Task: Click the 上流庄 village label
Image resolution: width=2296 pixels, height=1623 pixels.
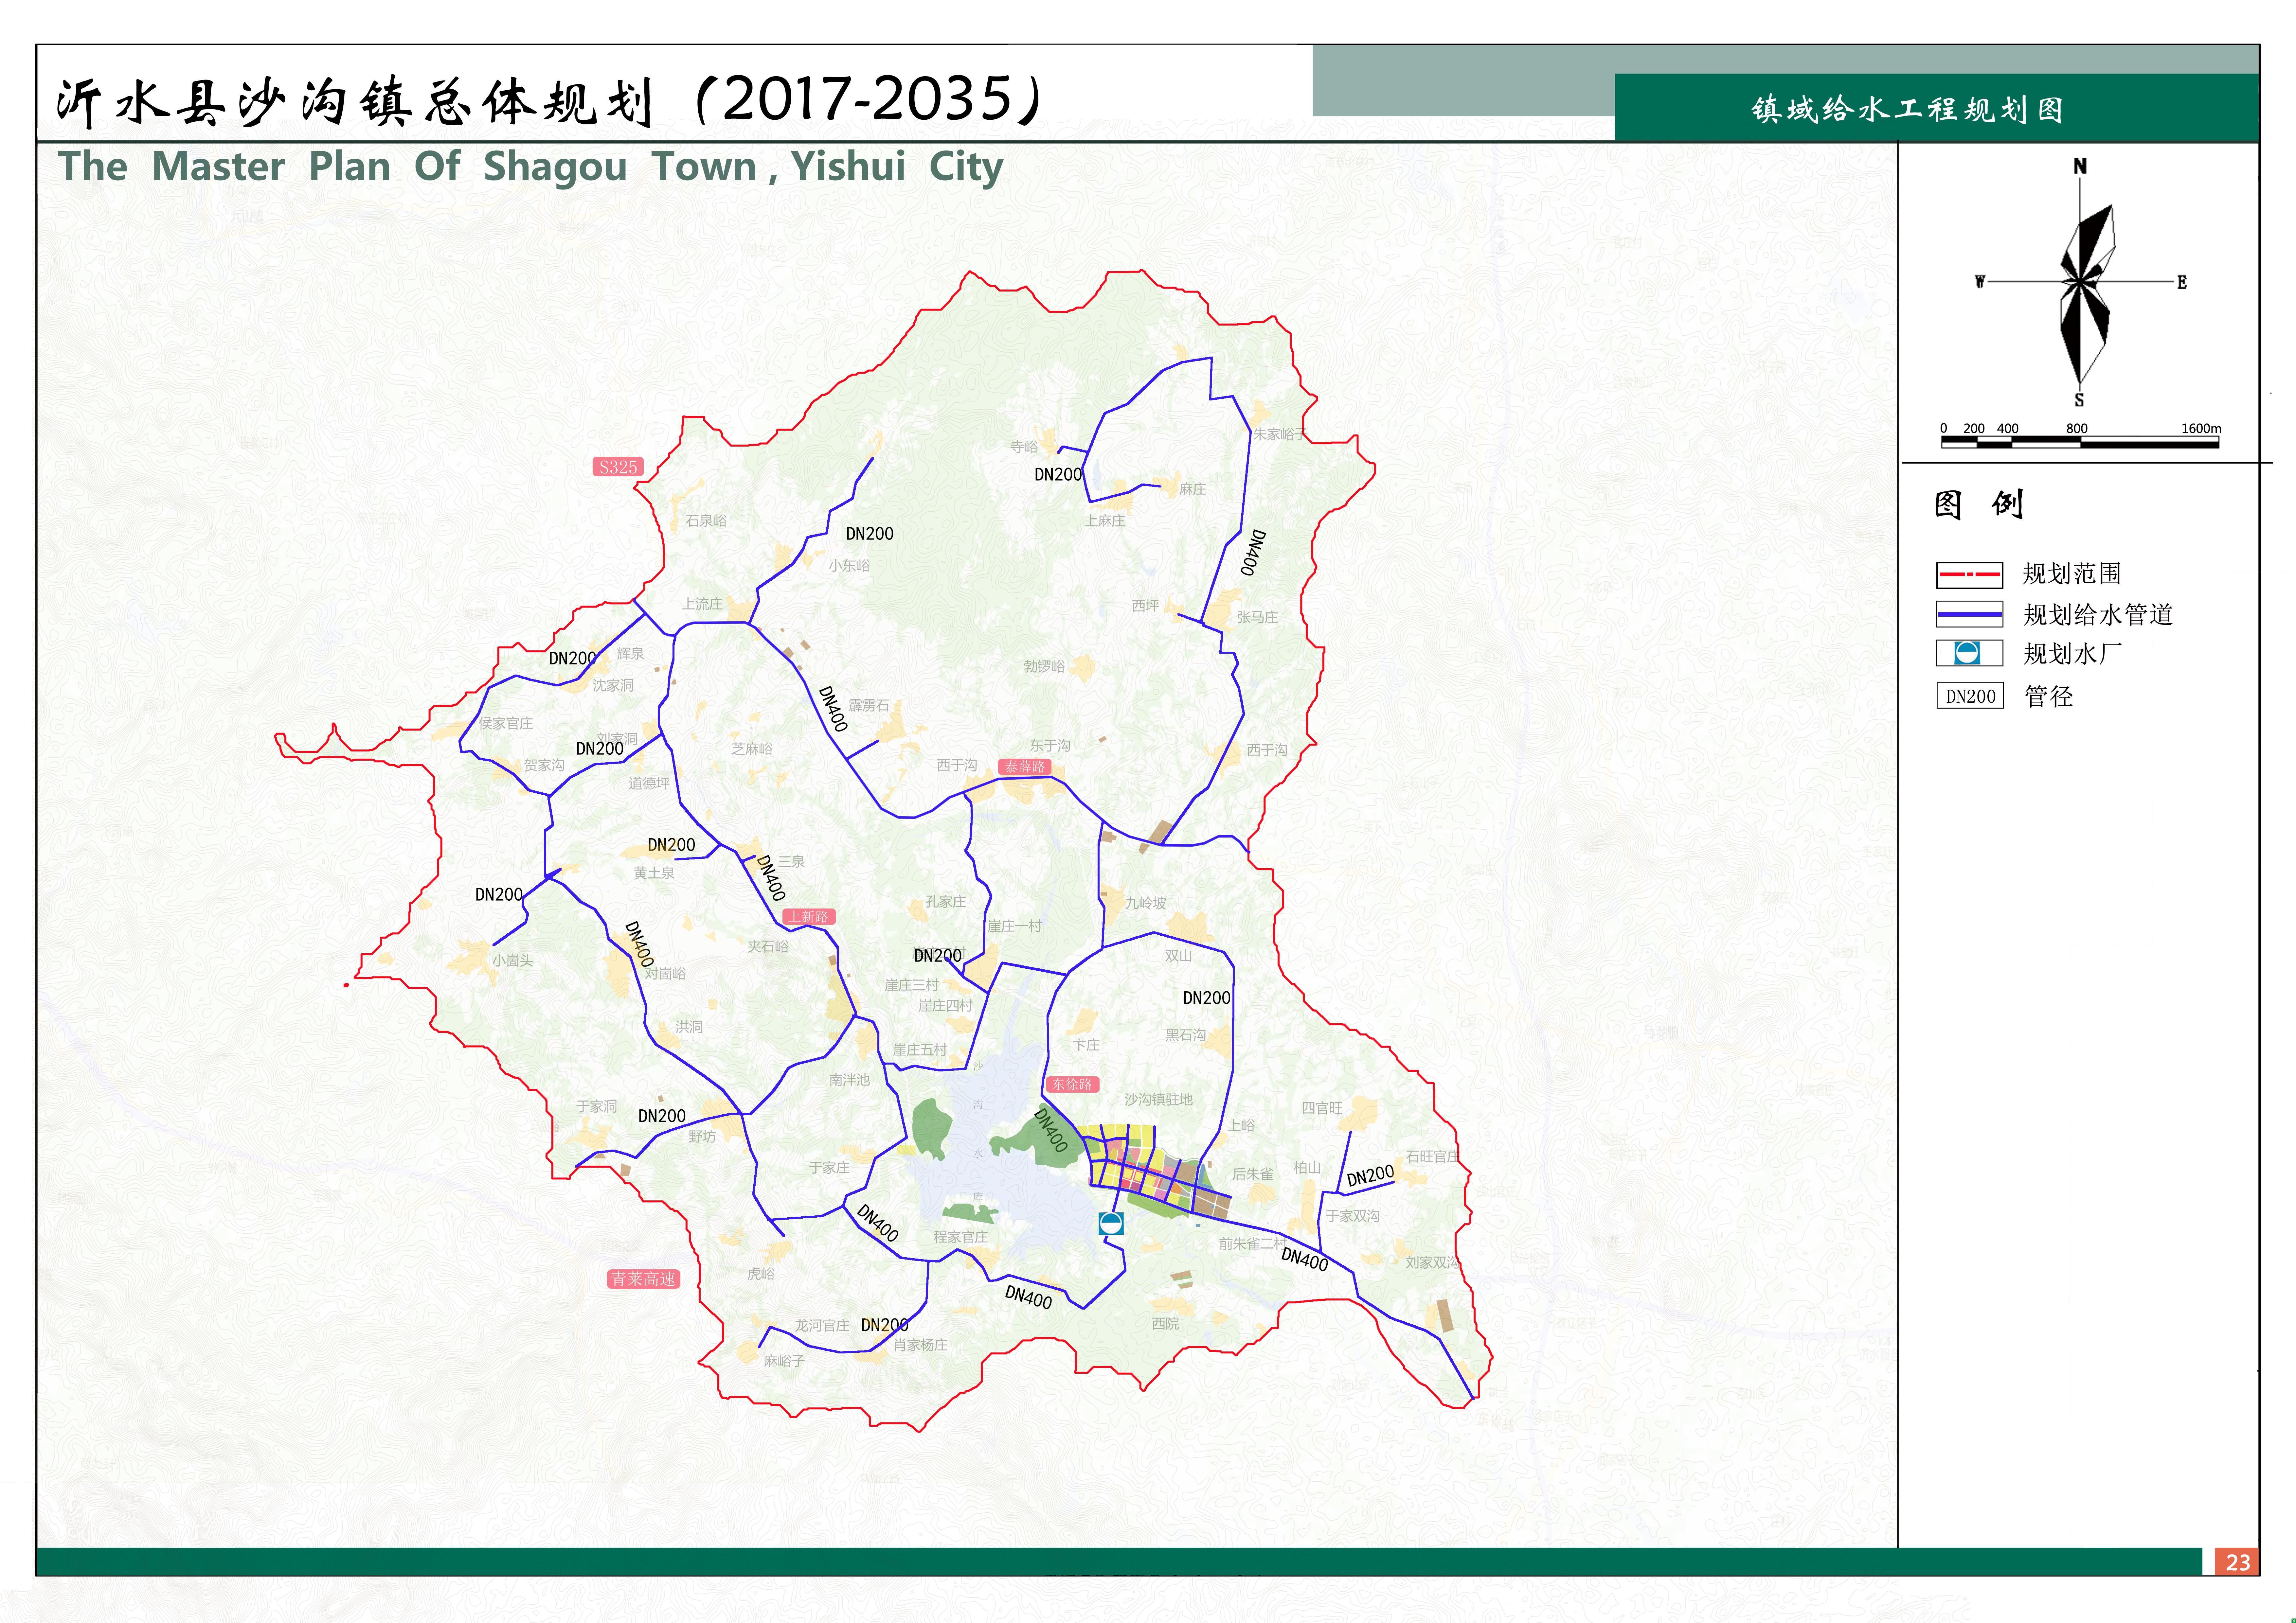Action: point(702,604)
